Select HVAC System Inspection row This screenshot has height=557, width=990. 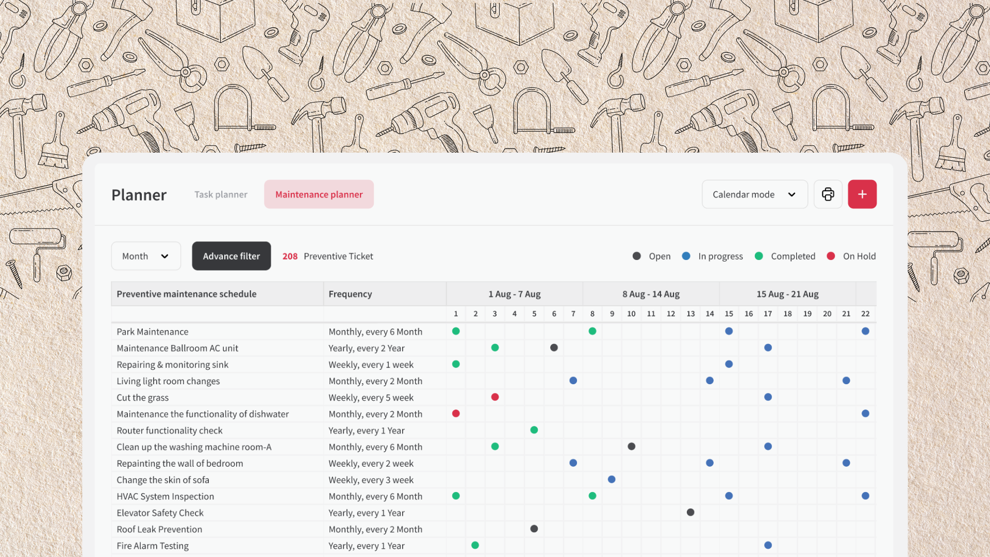point(165,497)
